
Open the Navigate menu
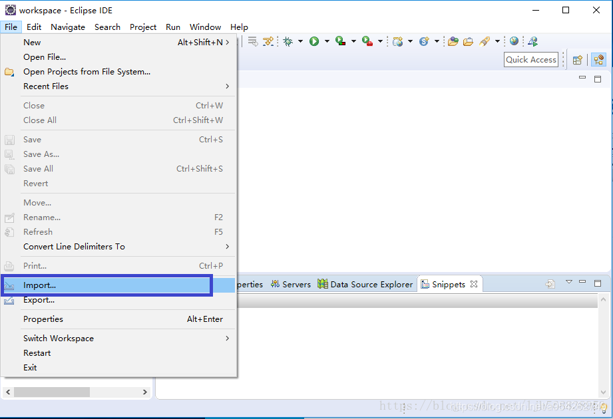coord(68,27)
